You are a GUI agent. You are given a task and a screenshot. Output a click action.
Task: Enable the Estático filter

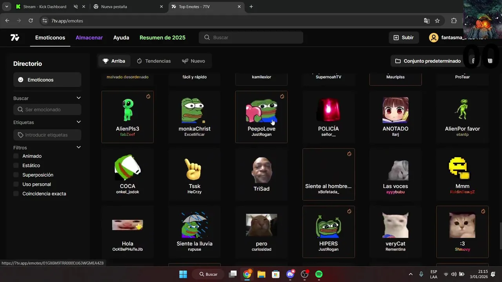click(x=16, y=165)
